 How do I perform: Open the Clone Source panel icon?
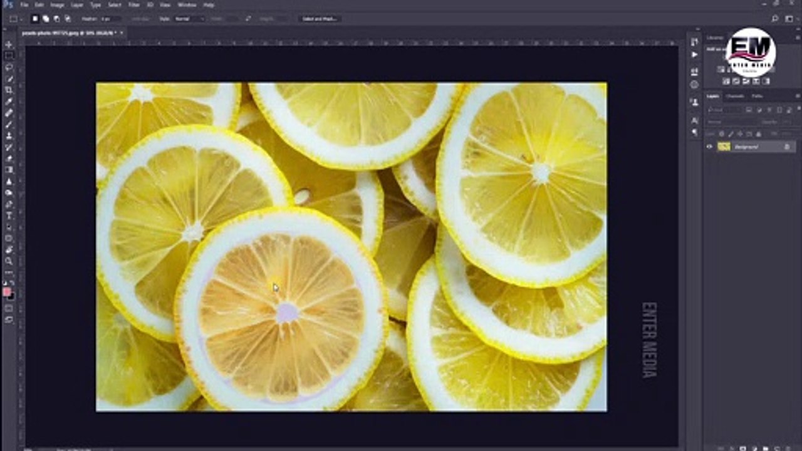pos(694,101)
